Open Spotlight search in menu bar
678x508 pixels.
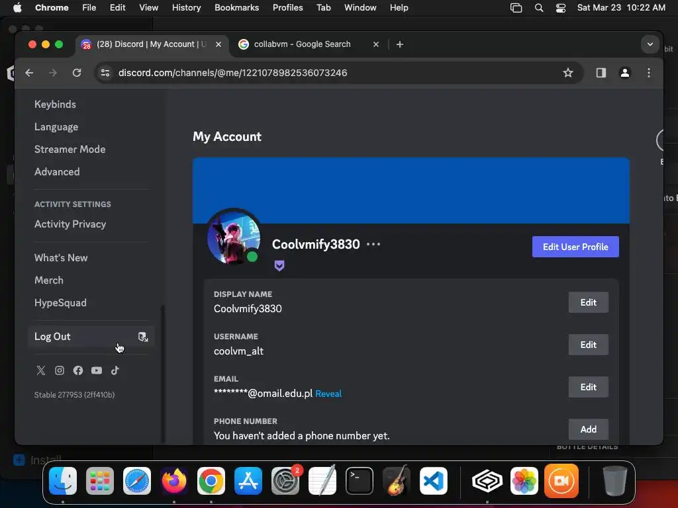coord(539,8)
